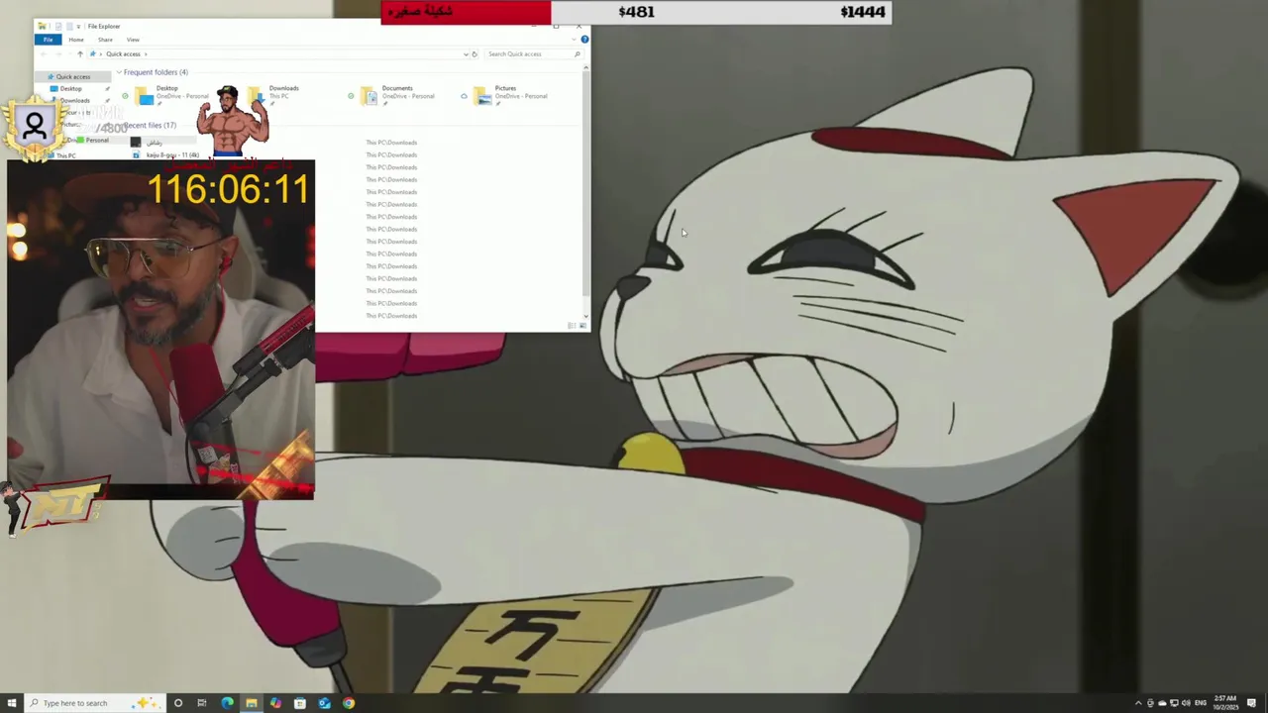
Task: Click the ENG language indicator
Action: coord(1201,703)
